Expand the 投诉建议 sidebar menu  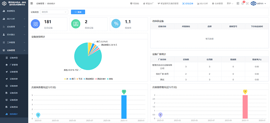[14, 35]
